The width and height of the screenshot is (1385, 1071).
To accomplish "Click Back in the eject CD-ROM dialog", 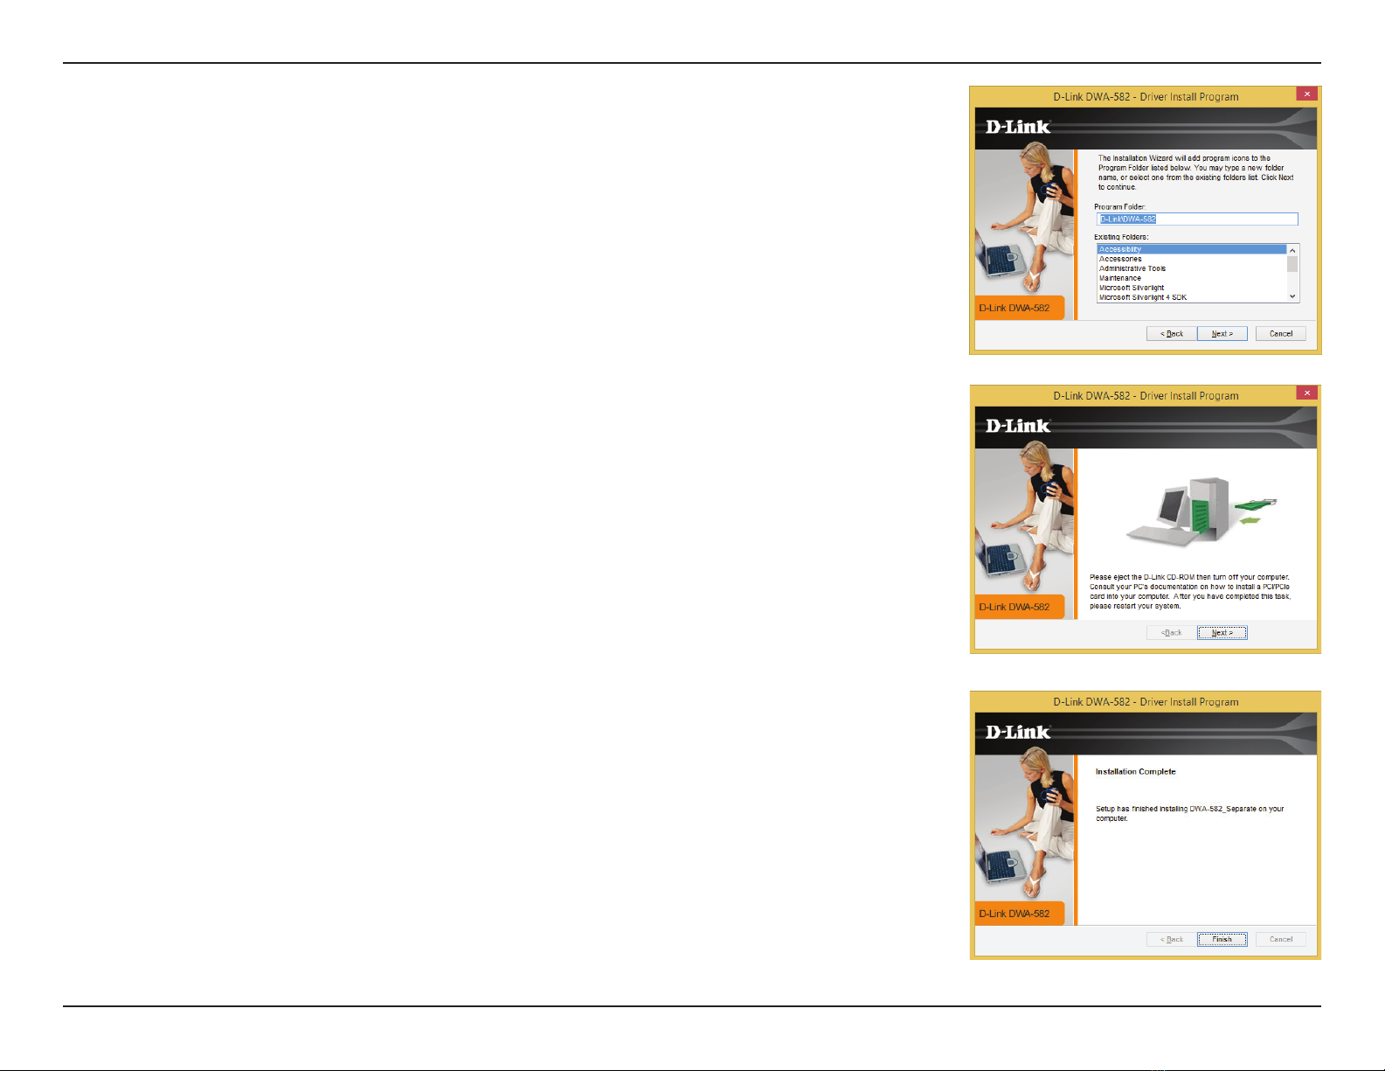I will pyautogui.click(x=1172, y=633).
